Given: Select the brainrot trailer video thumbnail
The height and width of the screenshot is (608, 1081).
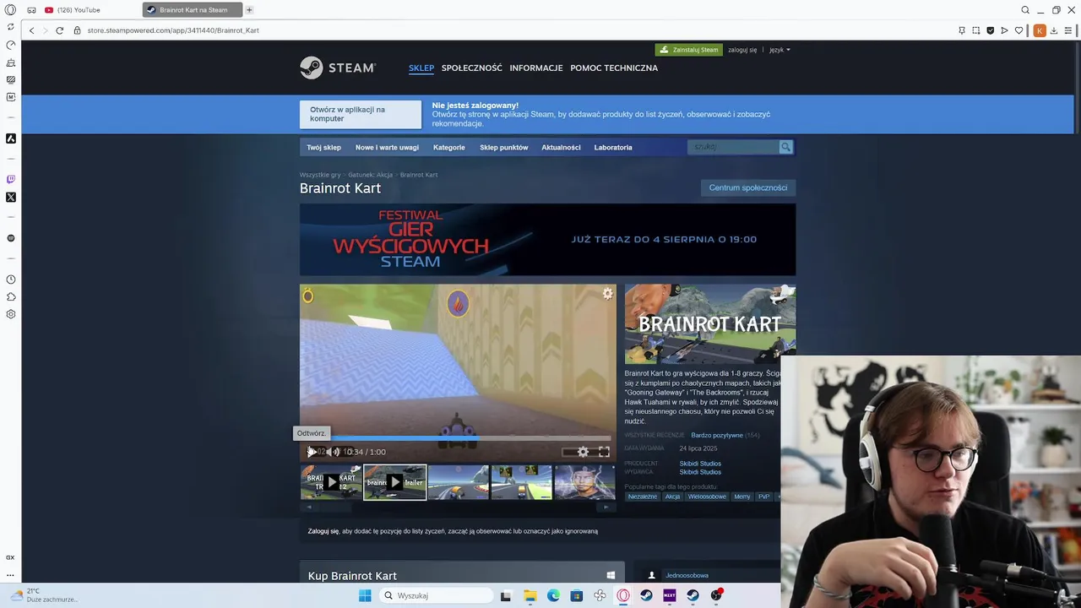Looking at the screenshot, I should (x=394, y=482).
